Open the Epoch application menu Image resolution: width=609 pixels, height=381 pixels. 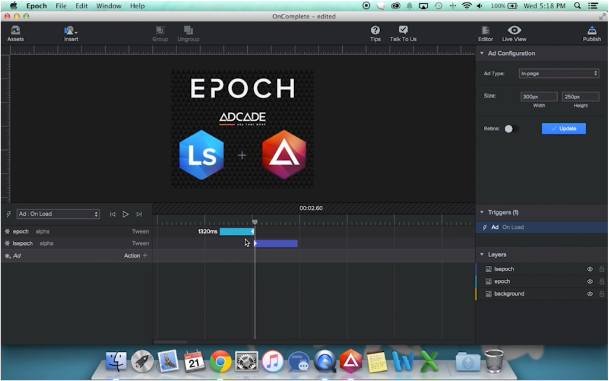point(37,6)
